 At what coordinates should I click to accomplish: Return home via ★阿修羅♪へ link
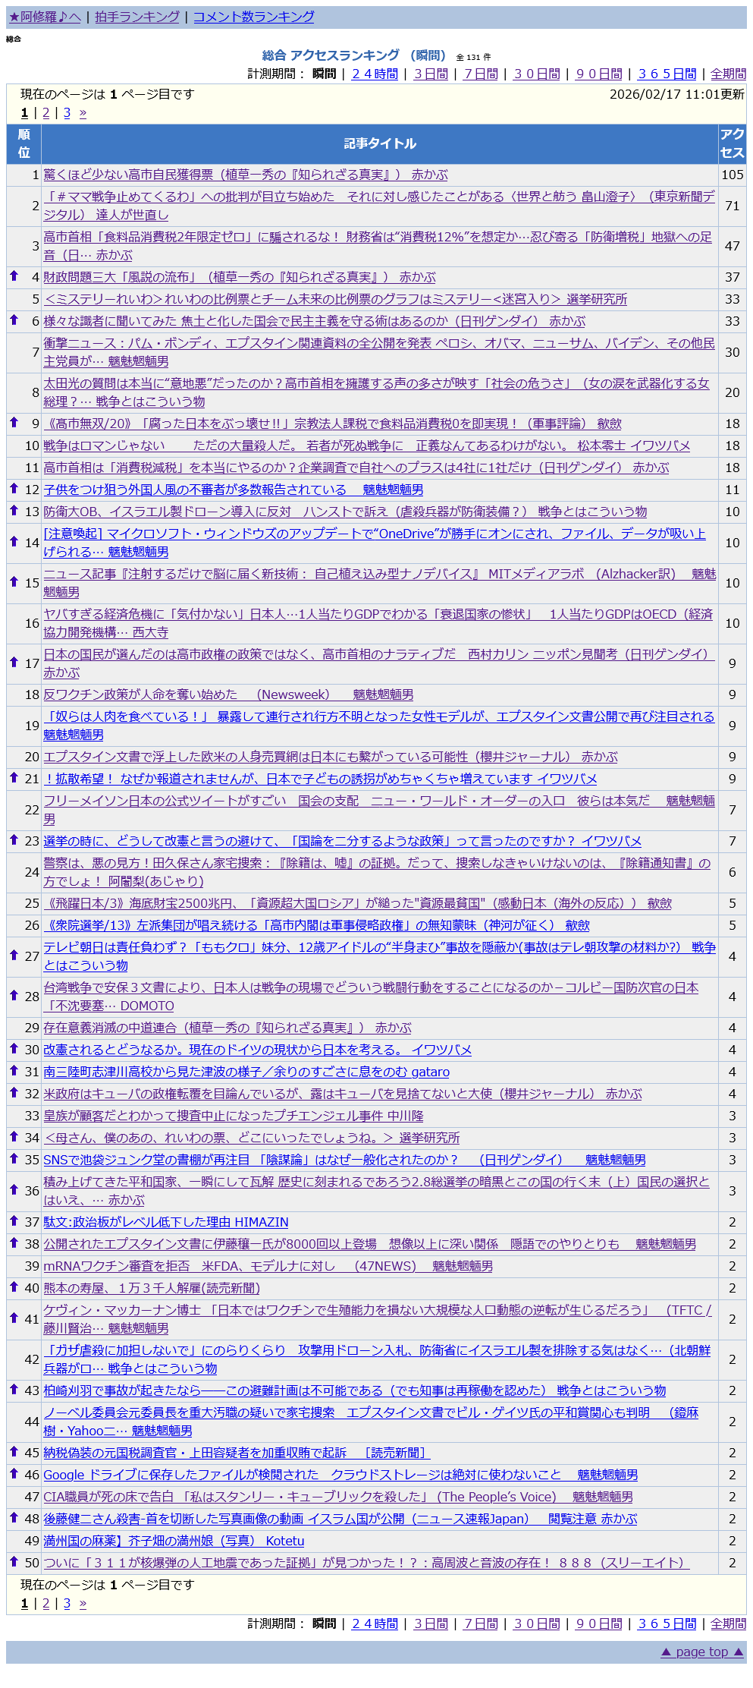tap(44, 17)
